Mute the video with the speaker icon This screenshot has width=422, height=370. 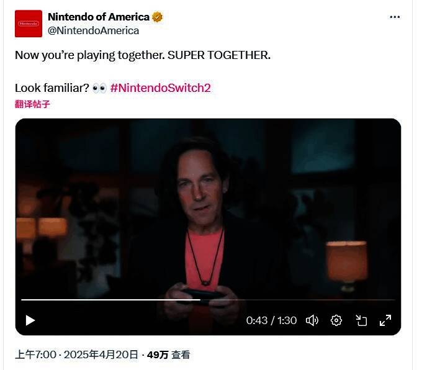(x=312, y=320)
